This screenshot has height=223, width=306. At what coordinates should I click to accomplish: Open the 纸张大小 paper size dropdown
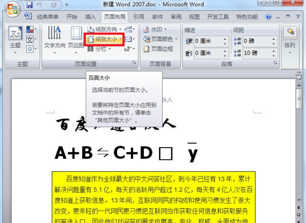click(x=105, y=39)
